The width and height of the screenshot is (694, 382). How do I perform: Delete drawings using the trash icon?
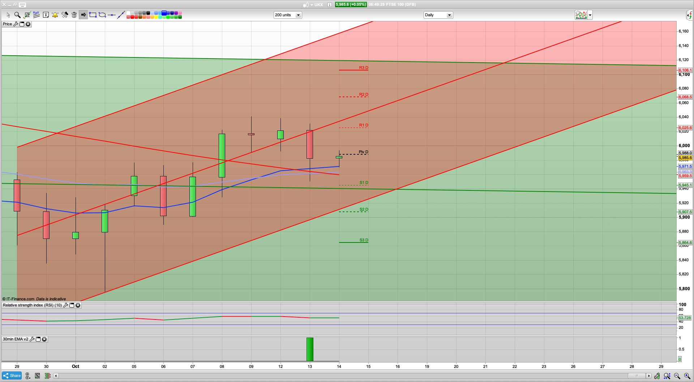pos(74,15)
